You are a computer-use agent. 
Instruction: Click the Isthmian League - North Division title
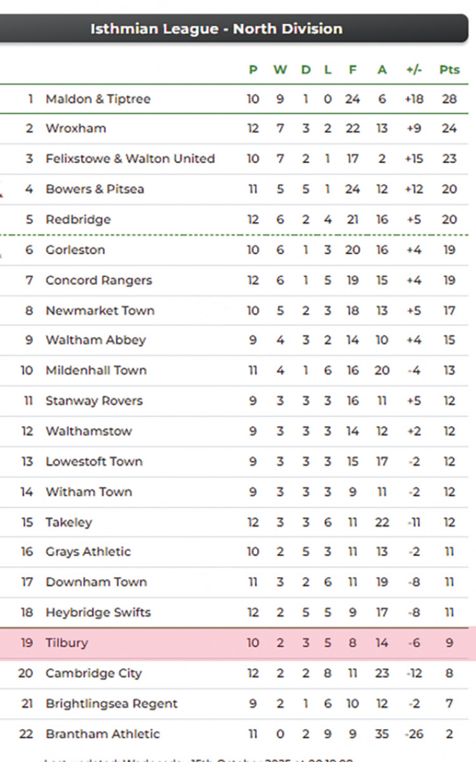(216, 29)
